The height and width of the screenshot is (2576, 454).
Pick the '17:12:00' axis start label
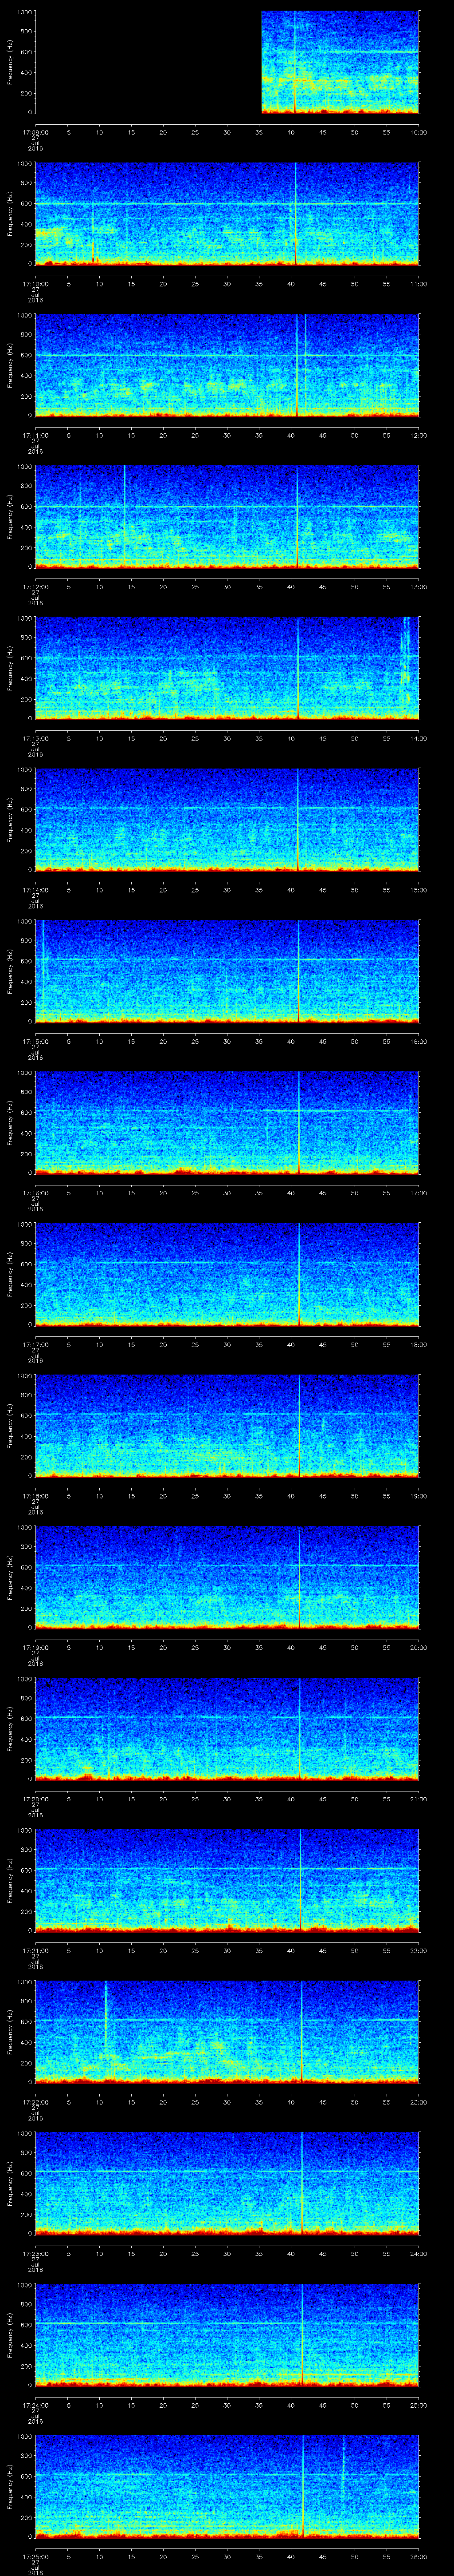[x=35, y=586]
